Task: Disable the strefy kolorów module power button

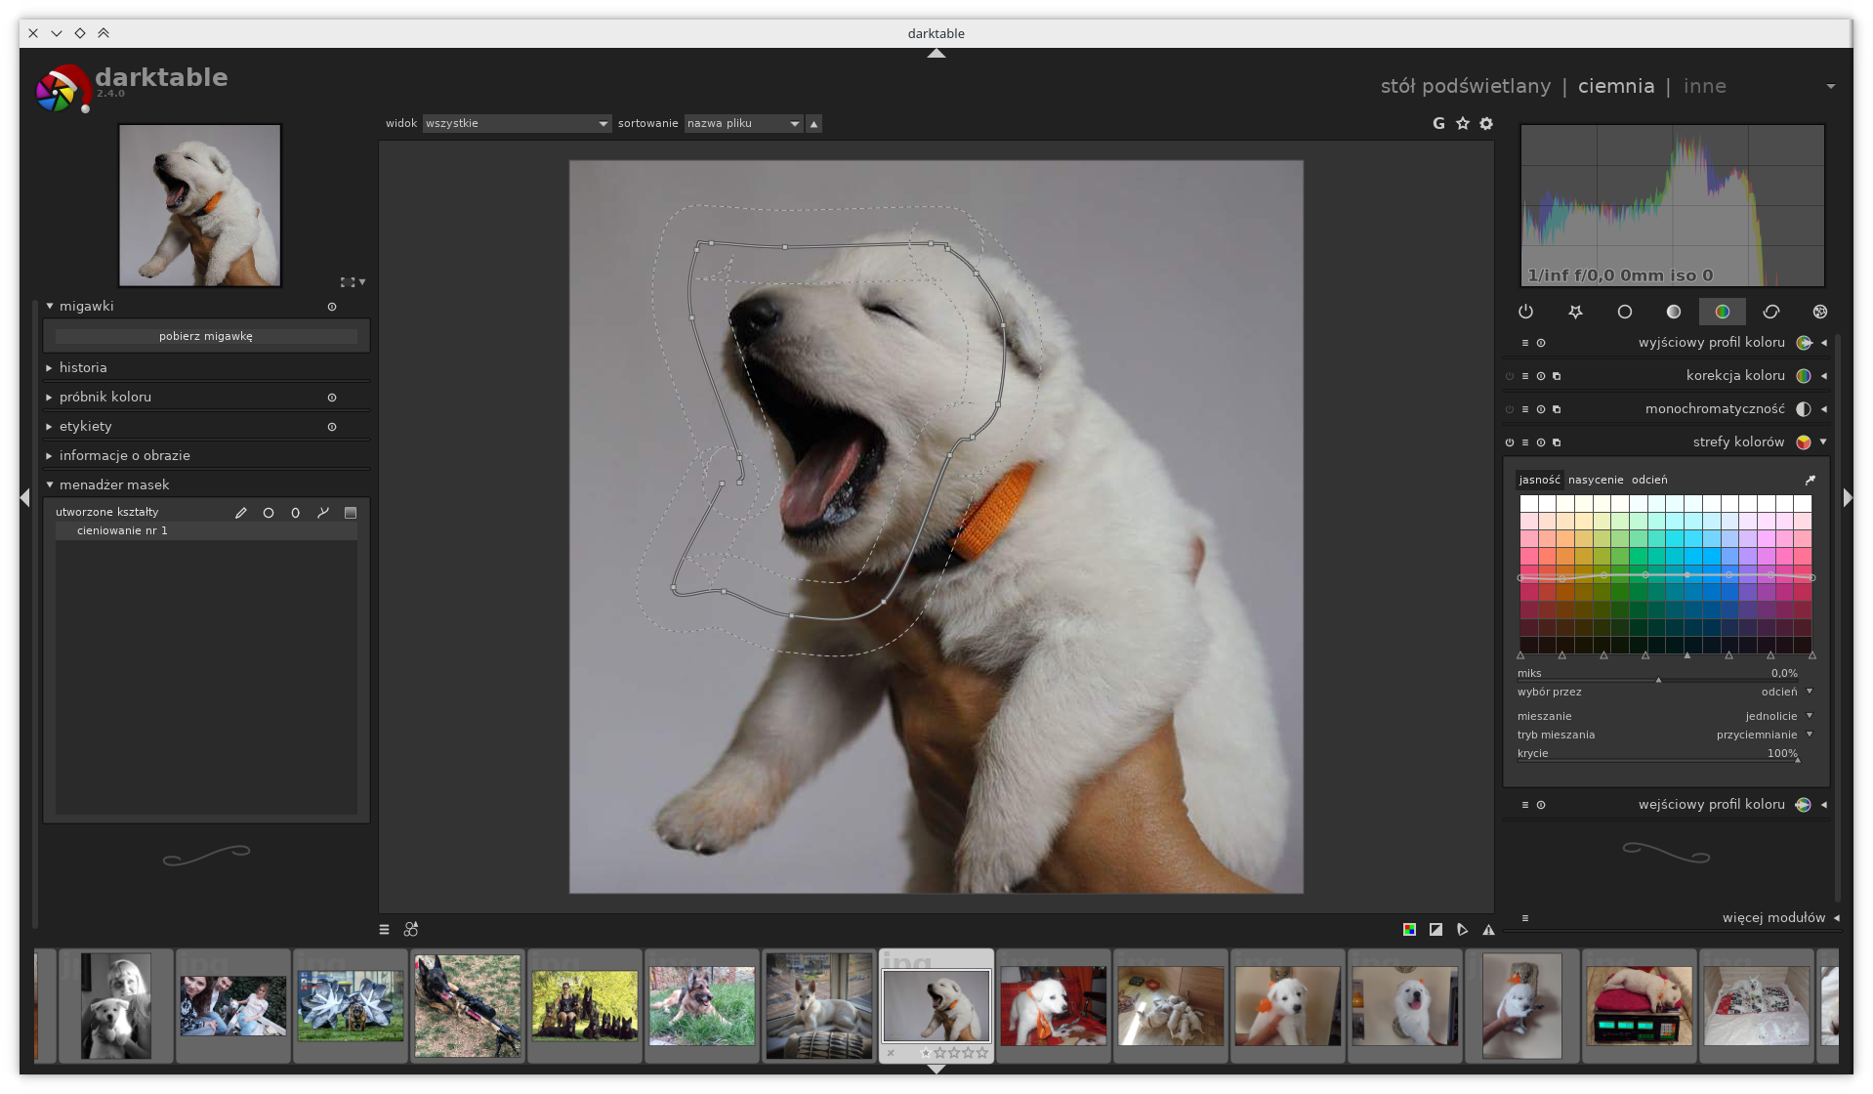Action: pyautogui.click(x=1510, y=442)
